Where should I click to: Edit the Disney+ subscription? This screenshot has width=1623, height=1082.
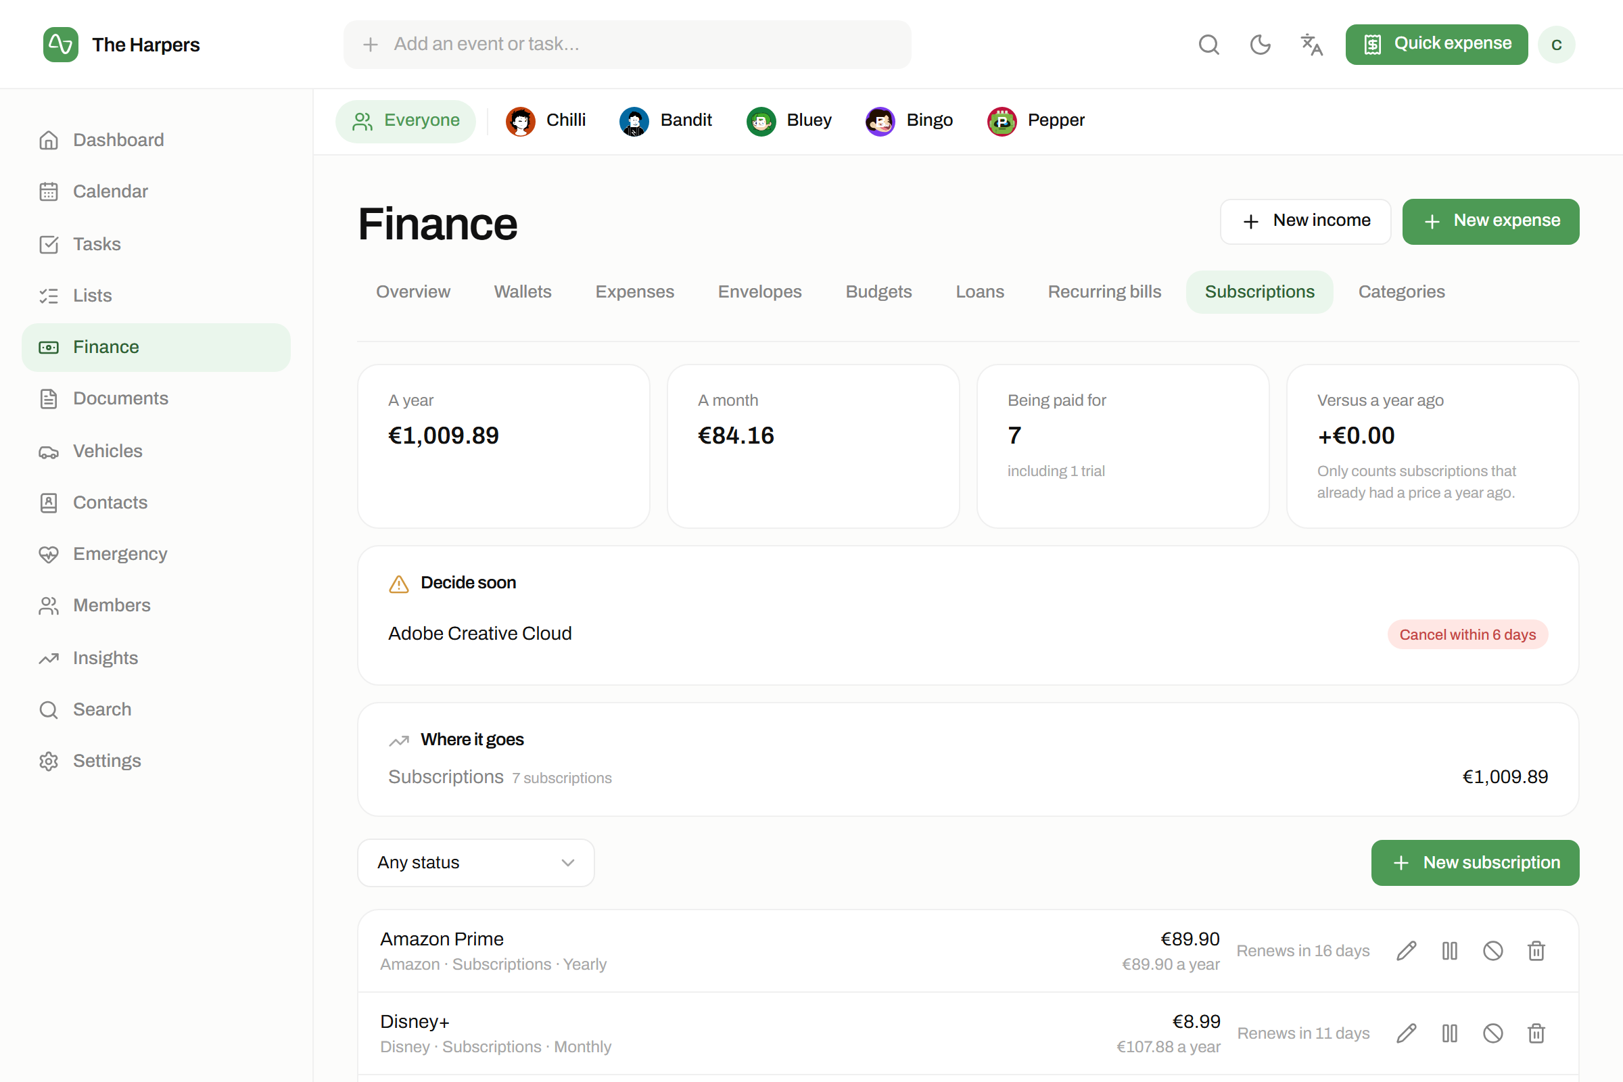pos(1407,1033)
